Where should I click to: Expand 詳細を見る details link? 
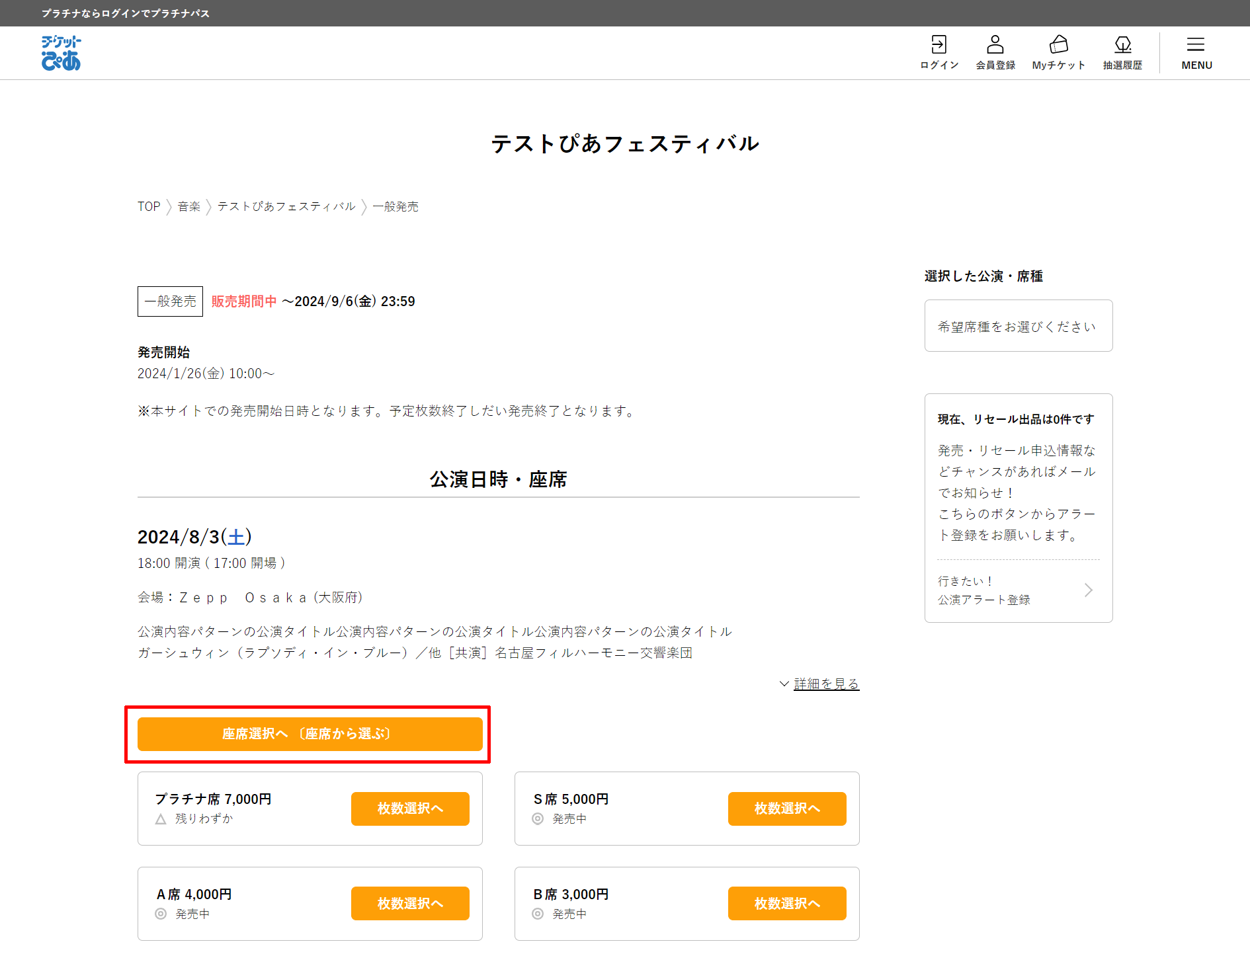click(819, 684)
